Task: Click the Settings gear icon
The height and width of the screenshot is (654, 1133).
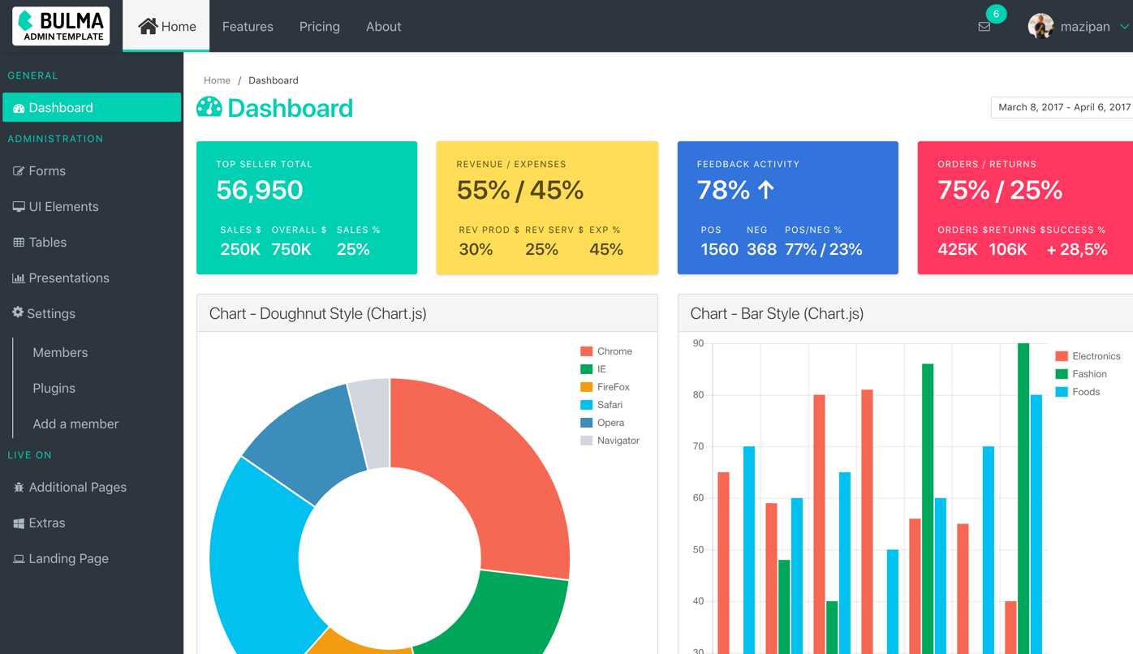Action: tap(18, 312)
